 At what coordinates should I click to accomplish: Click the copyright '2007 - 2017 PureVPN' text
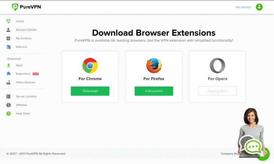[x=36, y=154]
